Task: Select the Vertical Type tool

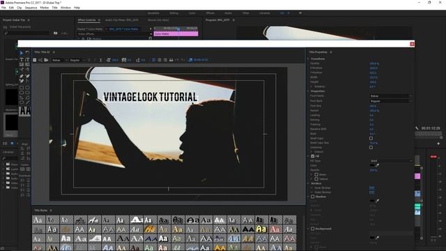Action: pyautogui.click(x=27, y=59)
